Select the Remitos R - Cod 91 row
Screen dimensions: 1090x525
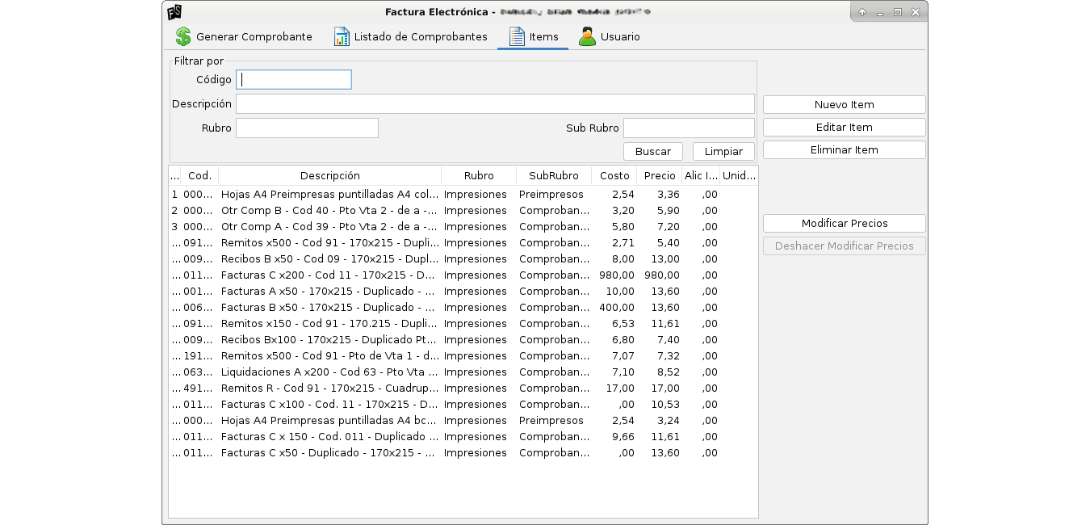pyautogui.click(x=329, y=388)
